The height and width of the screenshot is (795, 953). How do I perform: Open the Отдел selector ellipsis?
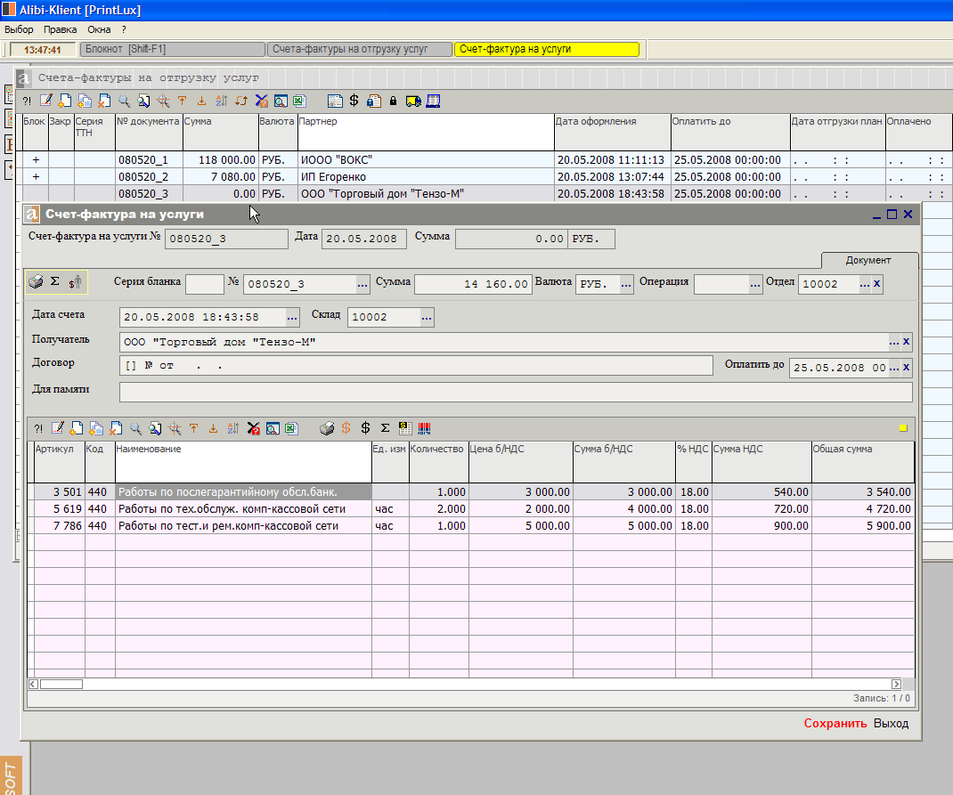(864, 284)
